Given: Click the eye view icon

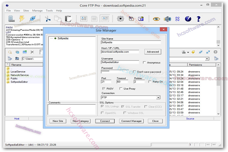Looking at the screenshot, I should click(156, 19).
